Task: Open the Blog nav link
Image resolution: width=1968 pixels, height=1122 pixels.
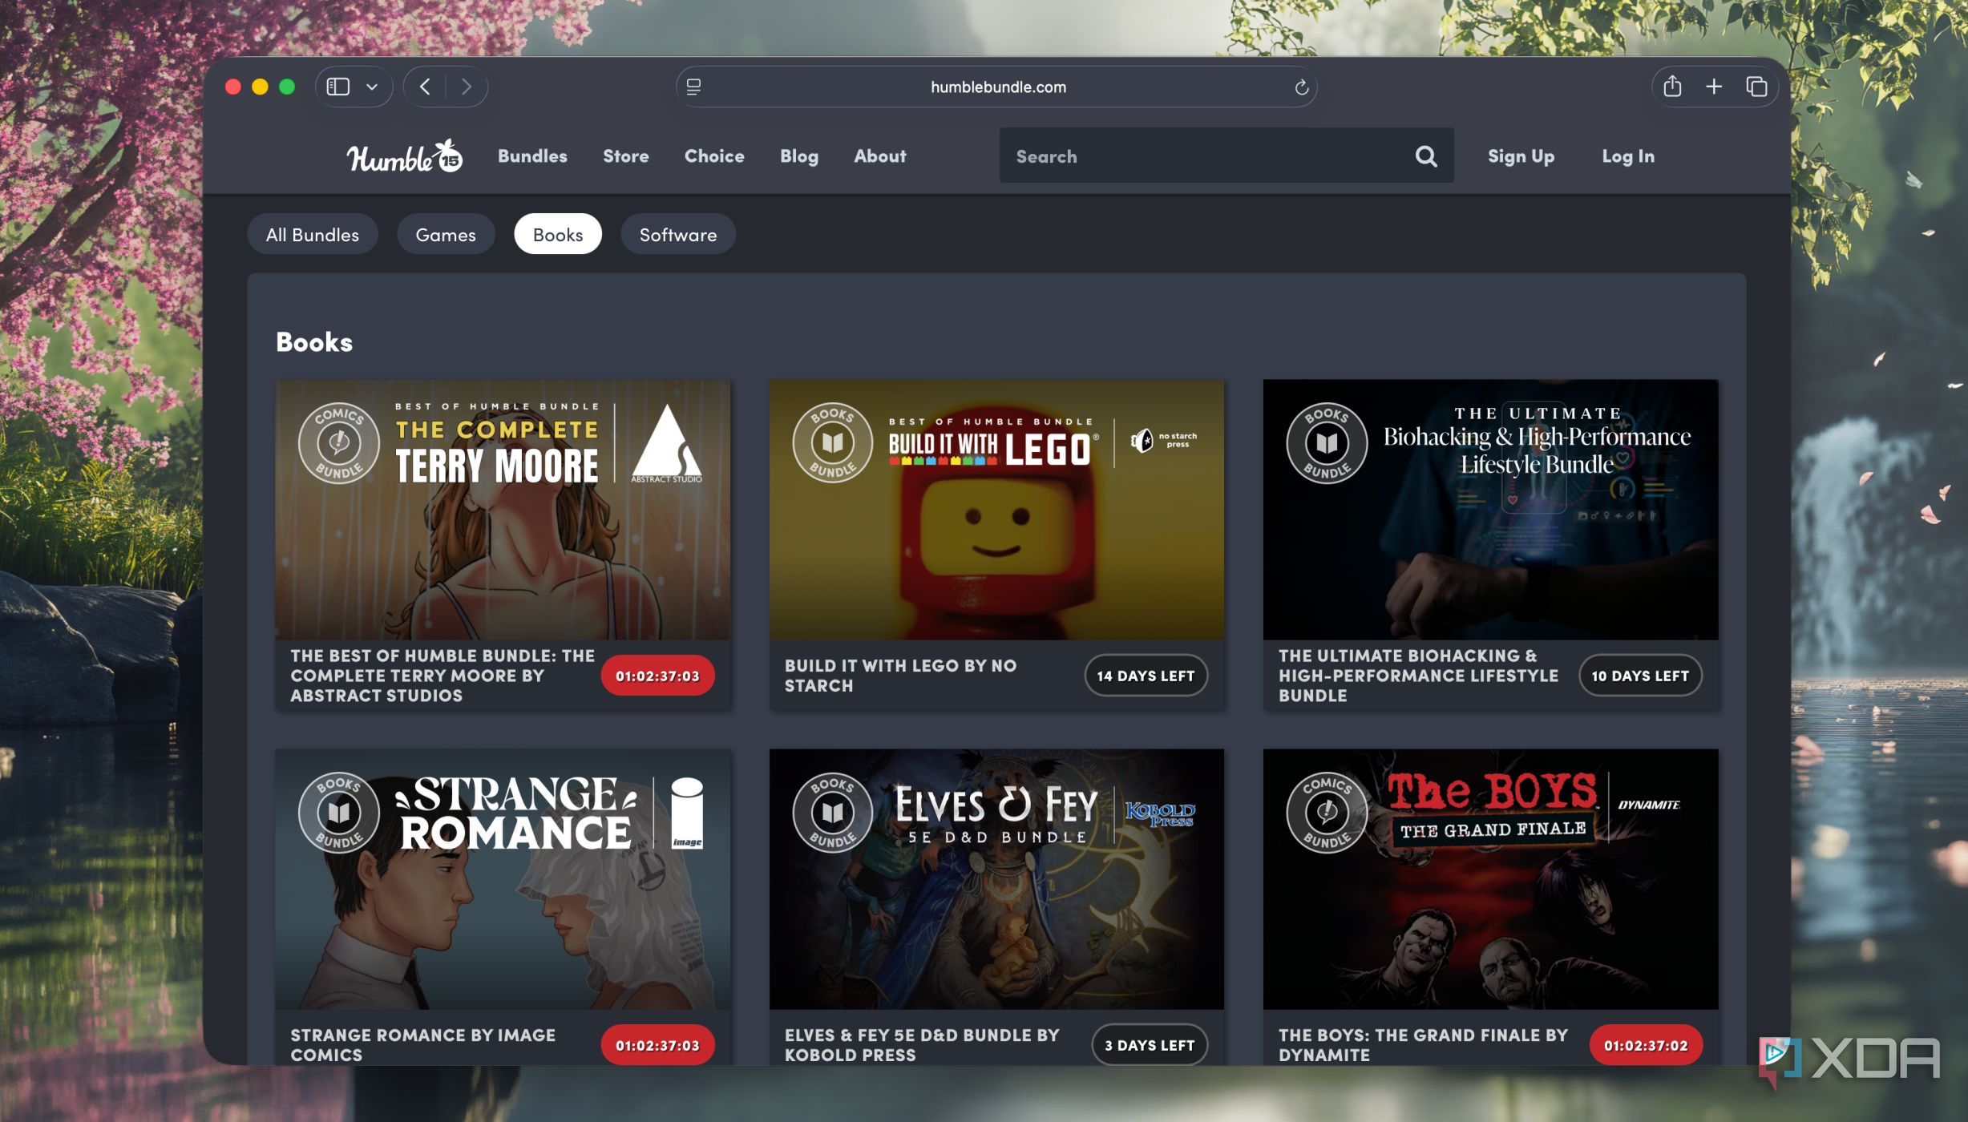Action: point(799,156)
